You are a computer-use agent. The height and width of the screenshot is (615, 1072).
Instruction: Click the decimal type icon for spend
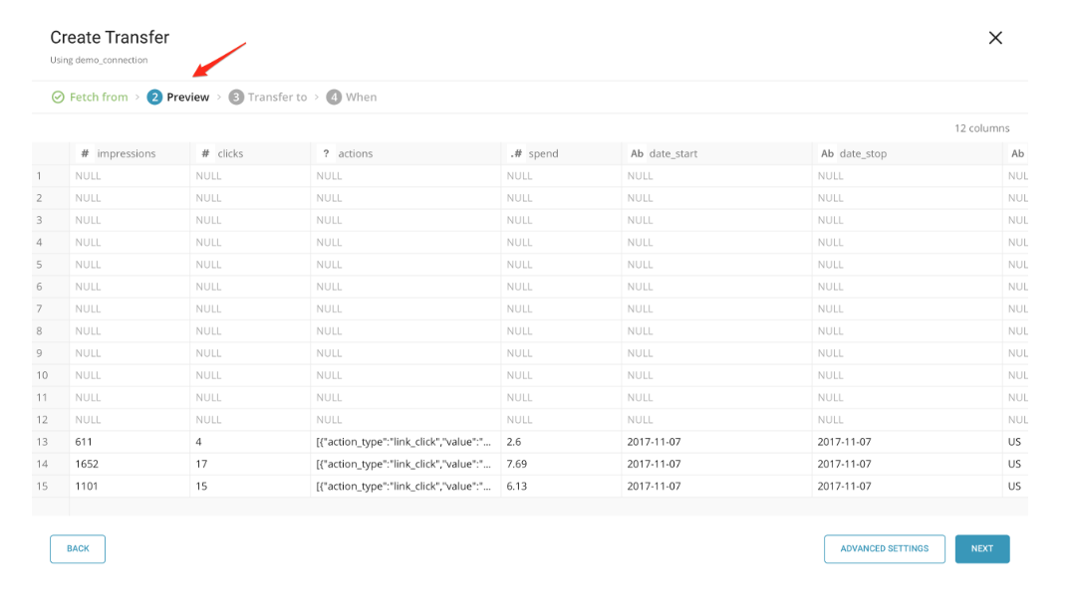(516, 154)
